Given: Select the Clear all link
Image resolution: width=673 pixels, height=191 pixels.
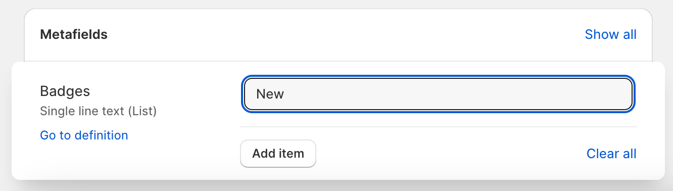Looking at the screenshot, I should [x=611, y=154].
